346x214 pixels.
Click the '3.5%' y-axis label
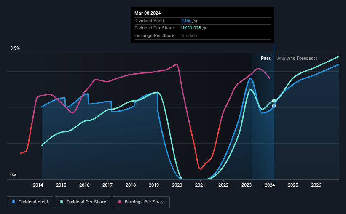pyautogui.click(x=15, y=48)
